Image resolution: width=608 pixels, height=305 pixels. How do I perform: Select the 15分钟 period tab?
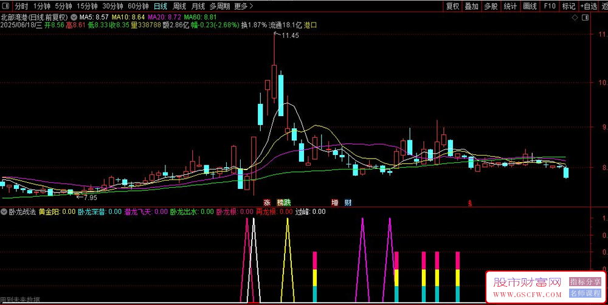pyautogui.click(x=87, y=6)
